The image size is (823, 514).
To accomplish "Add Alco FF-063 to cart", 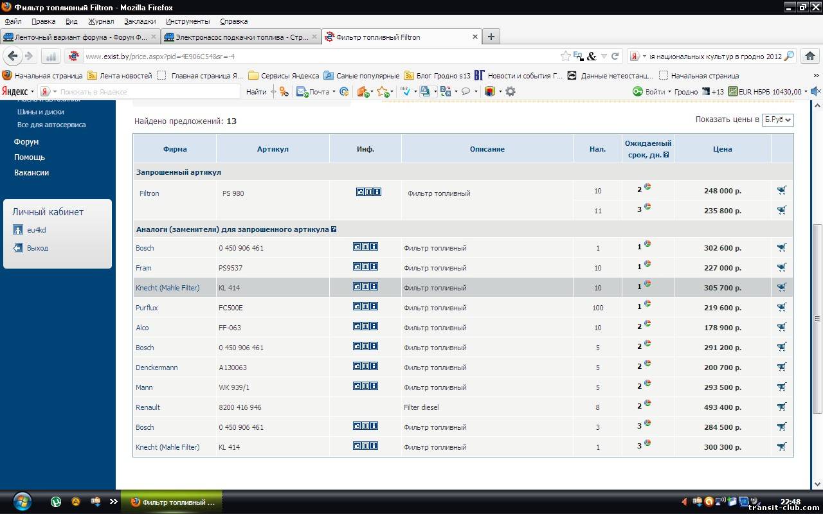I will pyautogui.click(x=782, y=327).
